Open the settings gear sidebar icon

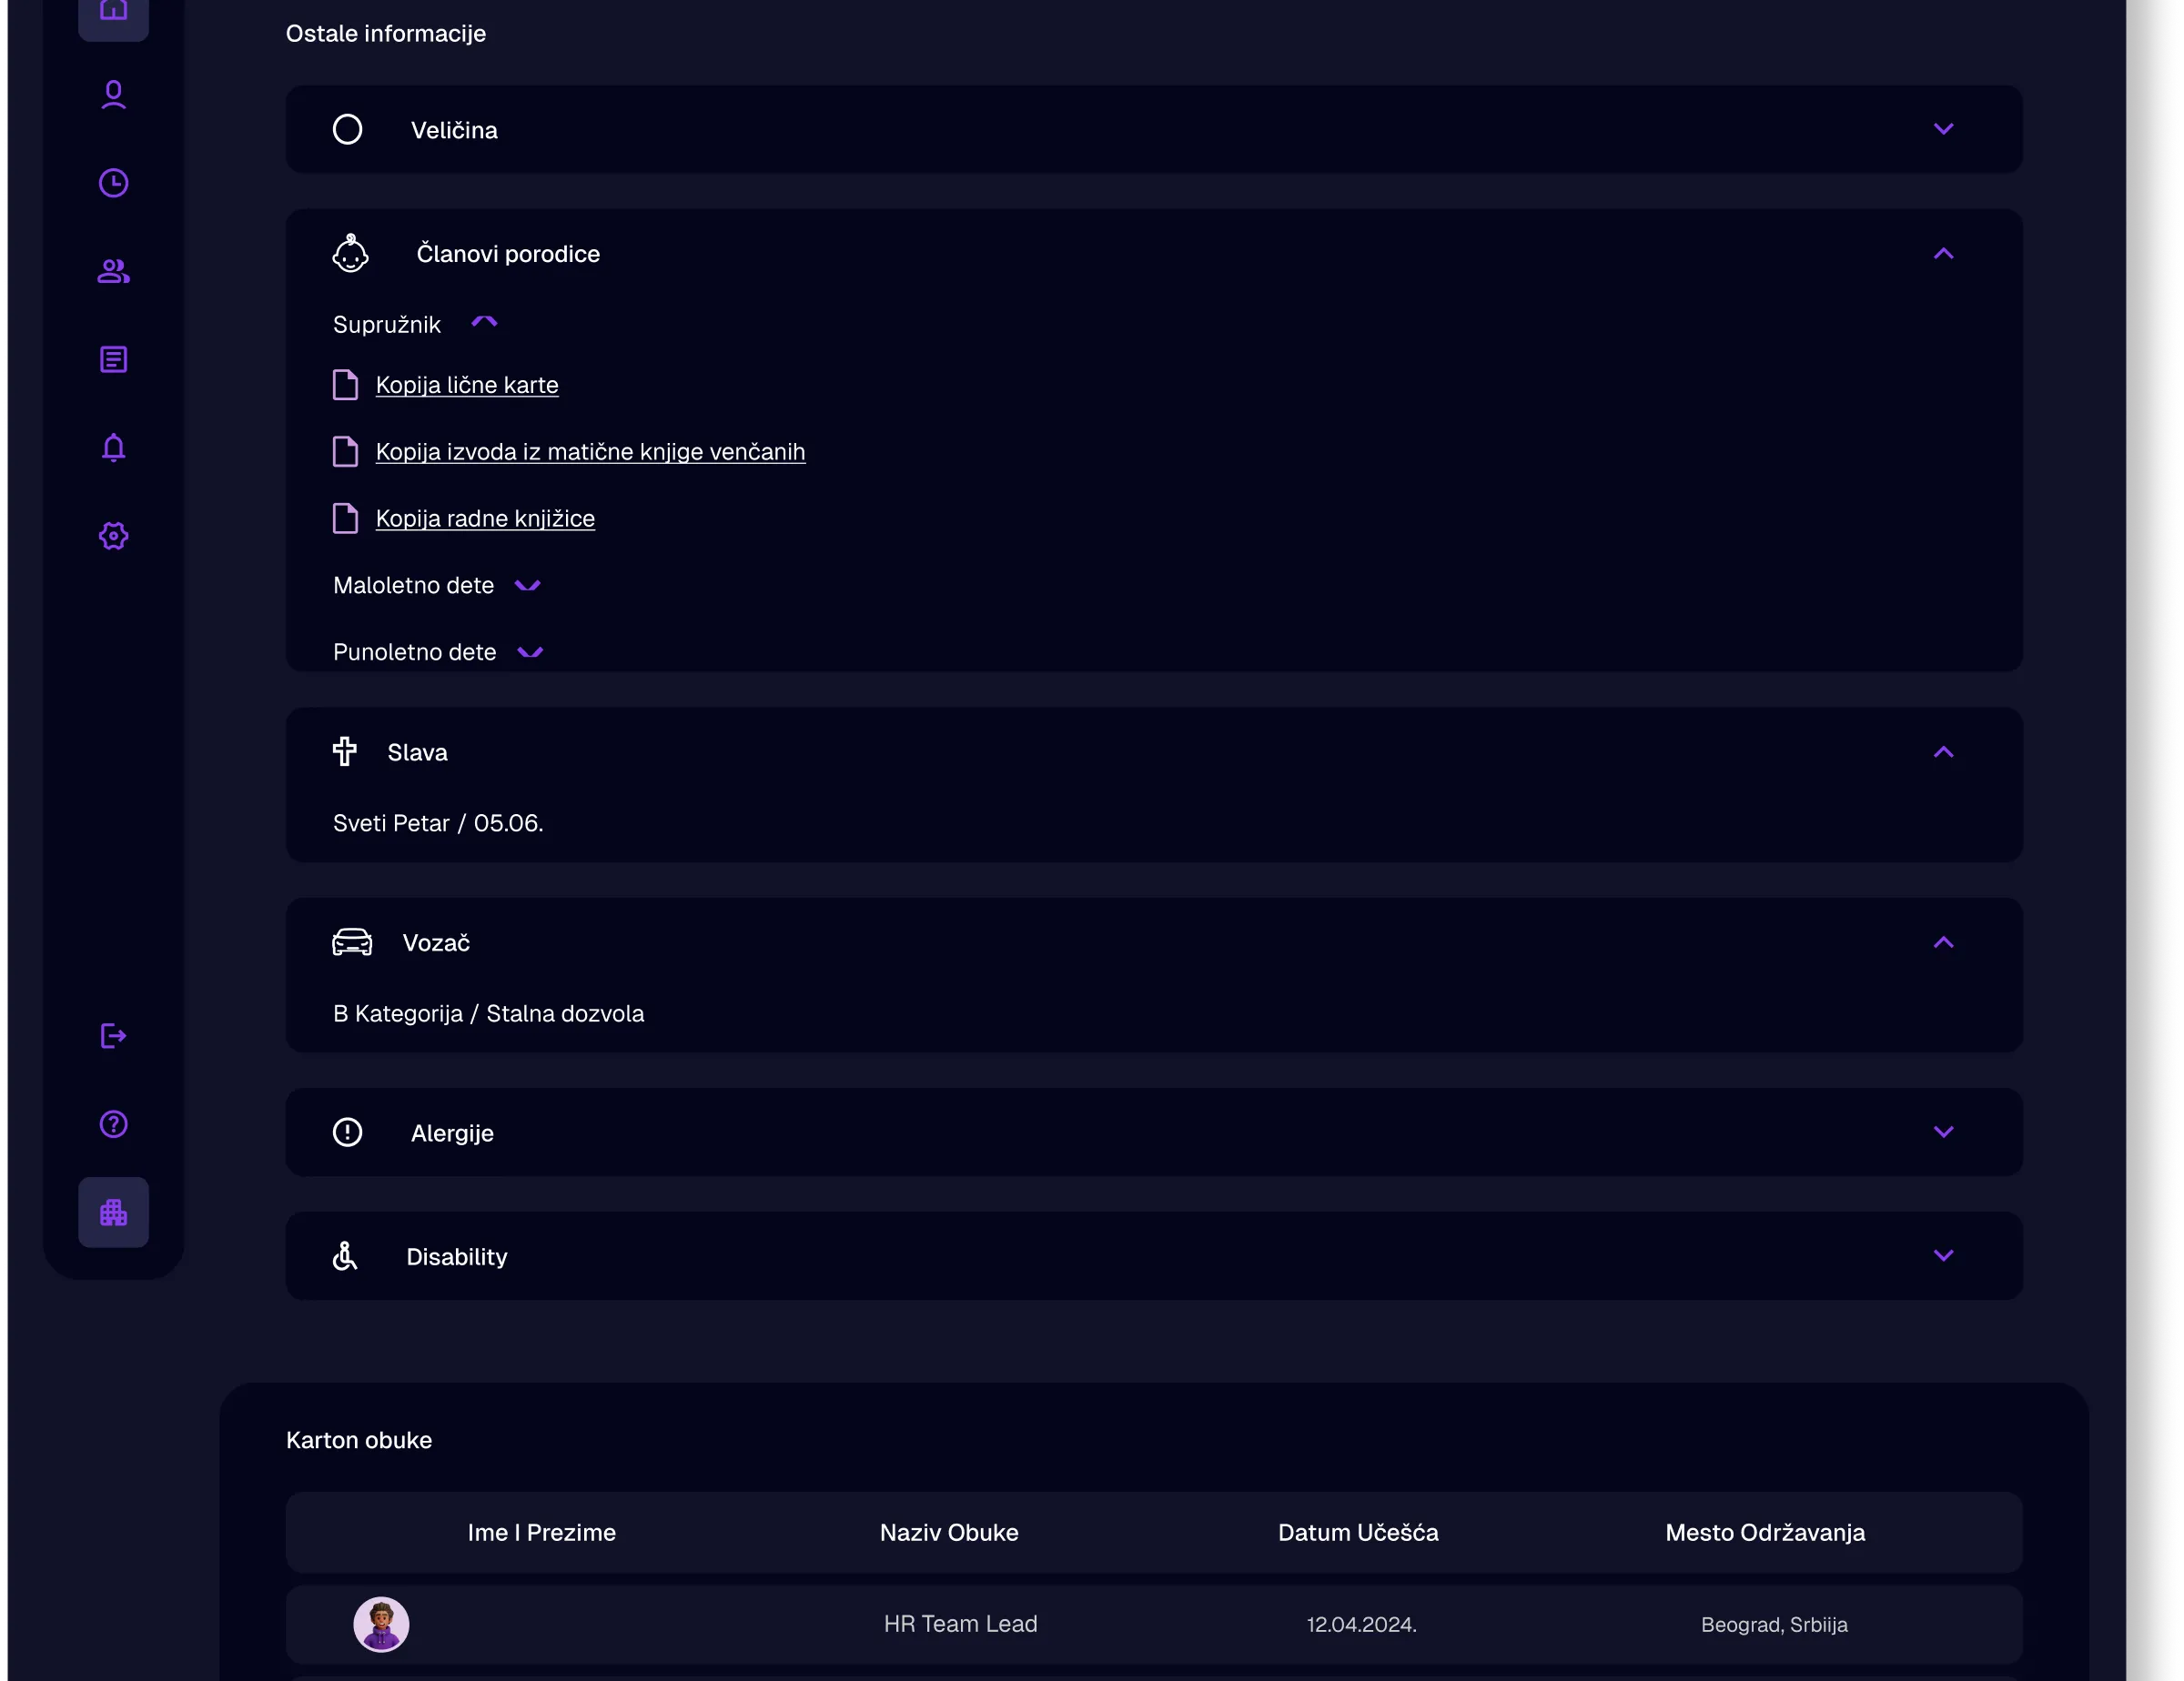[113, 536]
